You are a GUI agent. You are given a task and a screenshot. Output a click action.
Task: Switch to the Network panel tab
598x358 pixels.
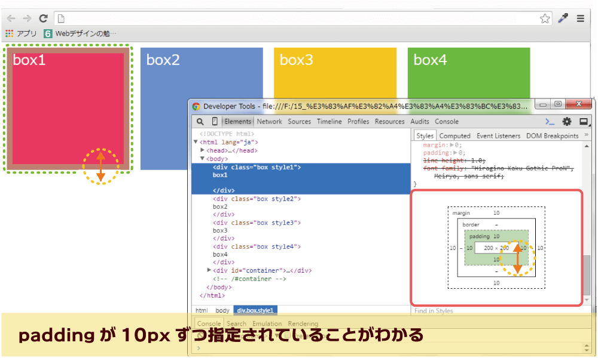tap(269, 121)
